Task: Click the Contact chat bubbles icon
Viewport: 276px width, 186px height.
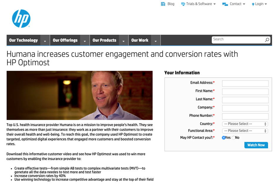Action: (x=225, y=4)
